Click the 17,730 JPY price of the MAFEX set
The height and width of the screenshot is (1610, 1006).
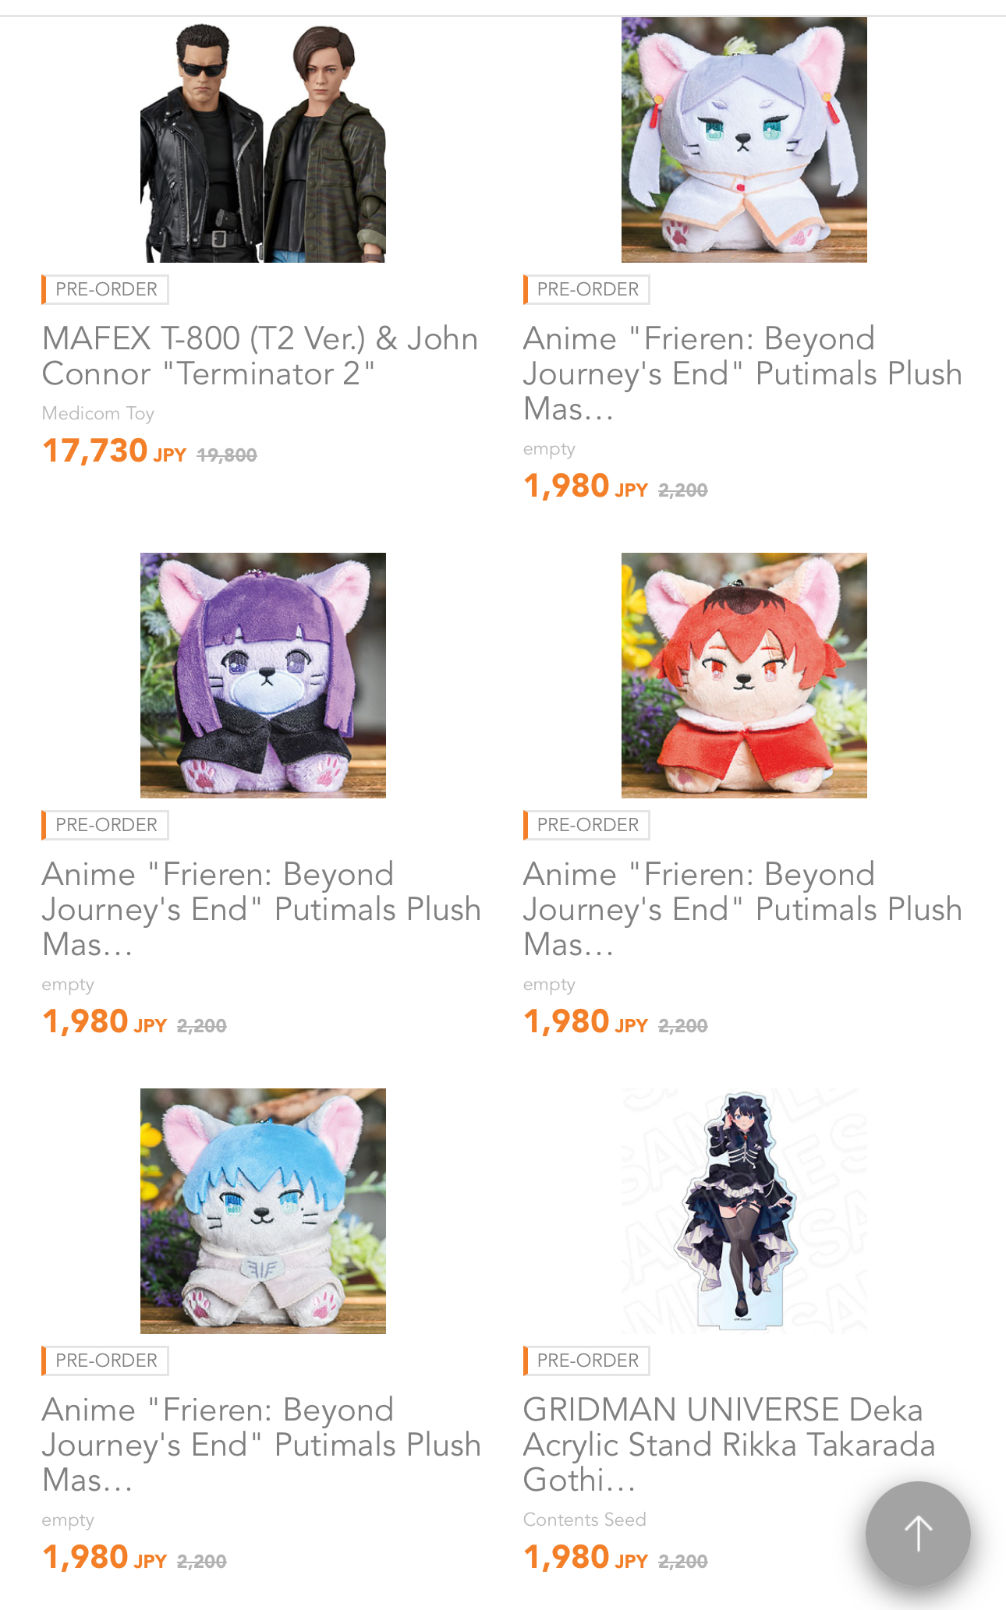(114, 451)
